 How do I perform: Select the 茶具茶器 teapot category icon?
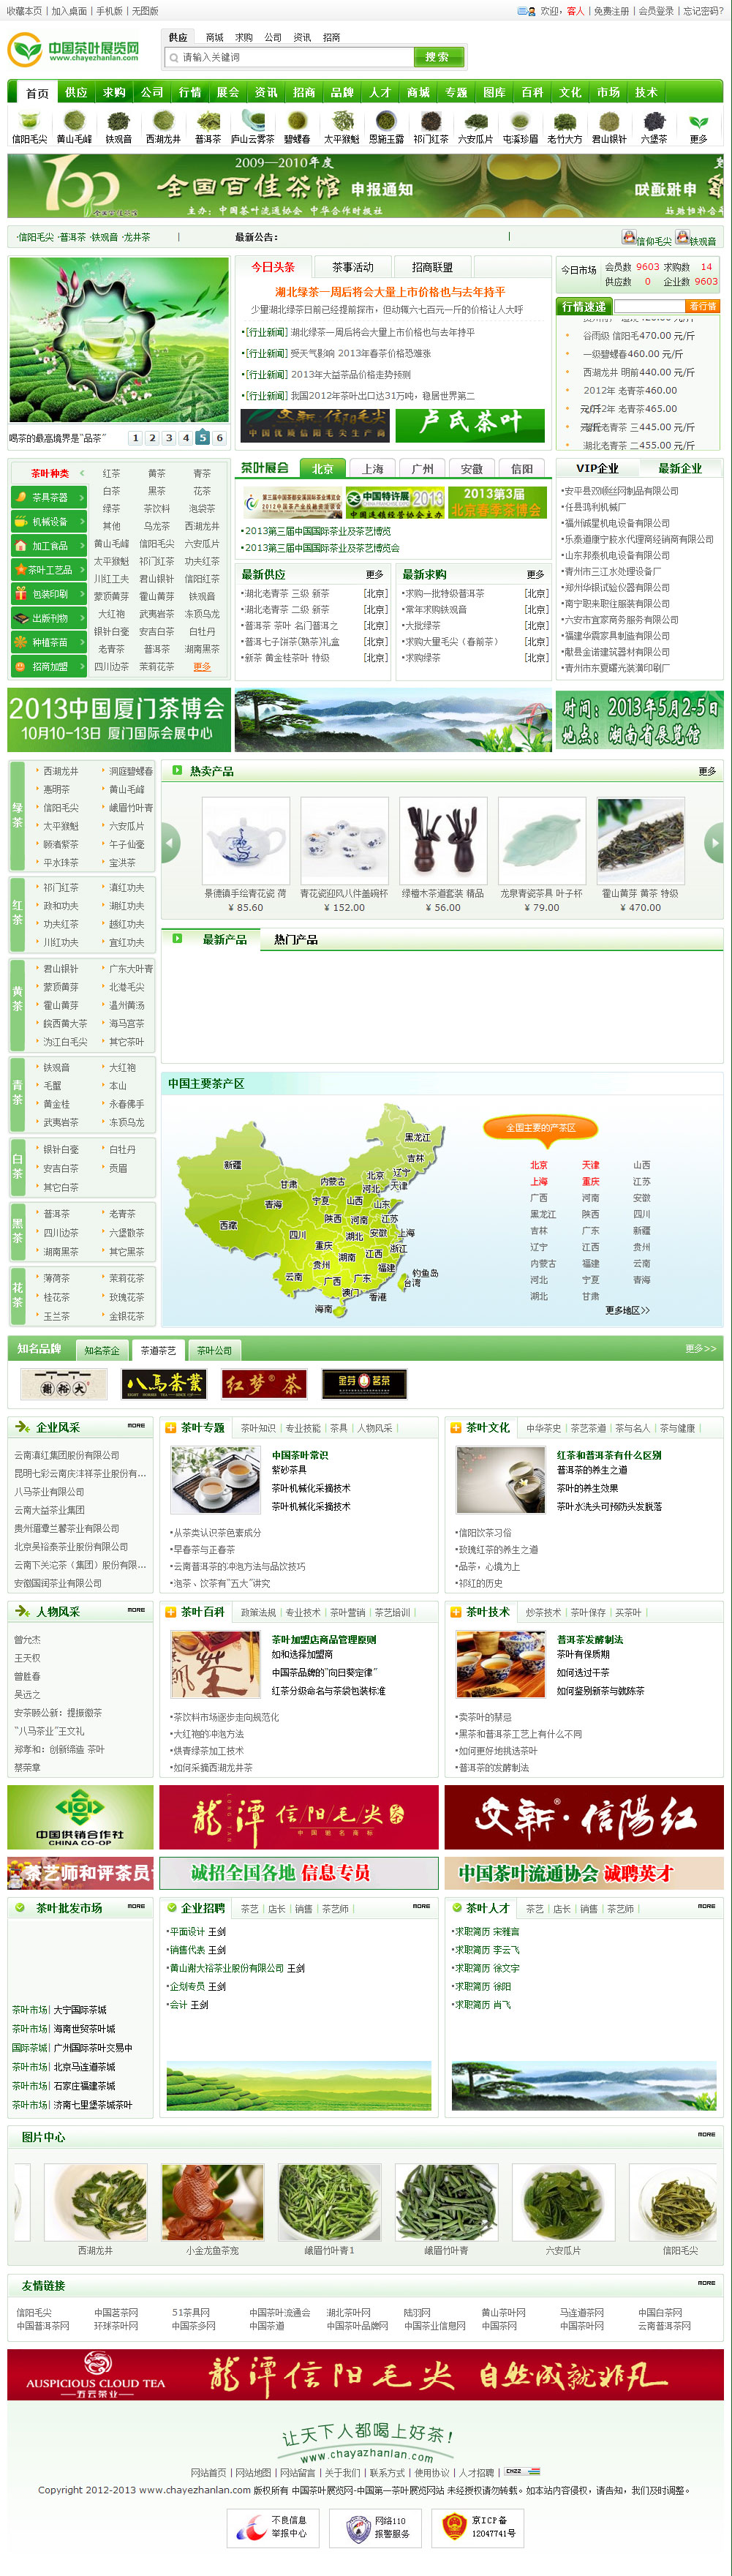pyautogui.click(x=21, y=497)
